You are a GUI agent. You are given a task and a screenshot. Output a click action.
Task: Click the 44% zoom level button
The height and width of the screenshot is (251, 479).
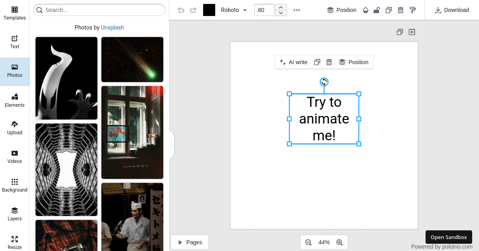coord(324,242)
